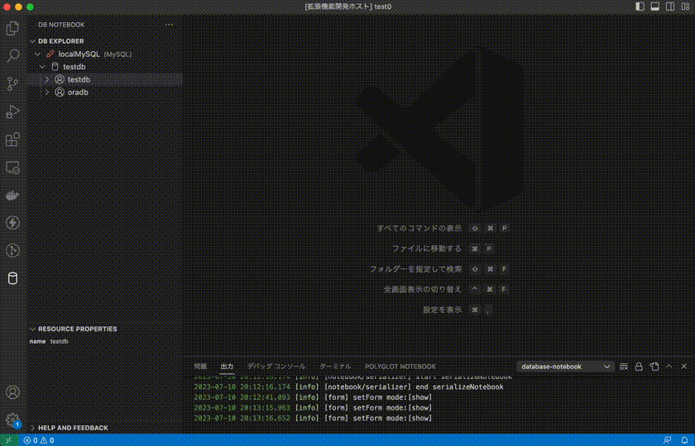The height and width of the screenshot is (446, 695).
Task: Open output log in editor
Action: (x=654, y=367)
